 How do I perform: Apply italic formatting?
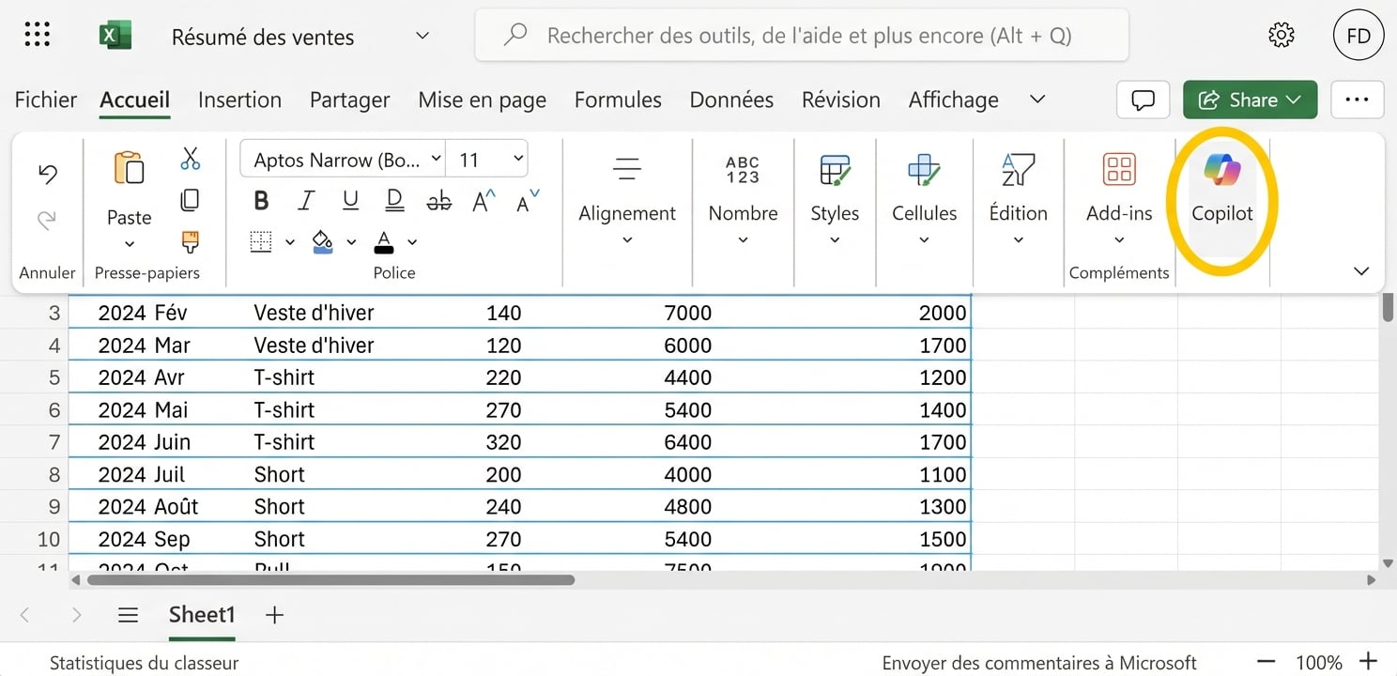tap(305, 200)
